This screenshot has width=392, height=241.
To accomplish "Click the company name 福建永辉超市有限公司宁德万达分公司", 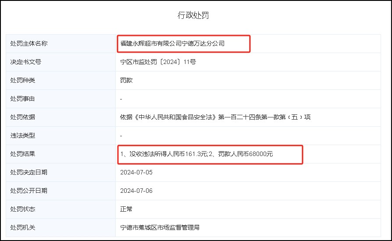I will click(172, 43).
